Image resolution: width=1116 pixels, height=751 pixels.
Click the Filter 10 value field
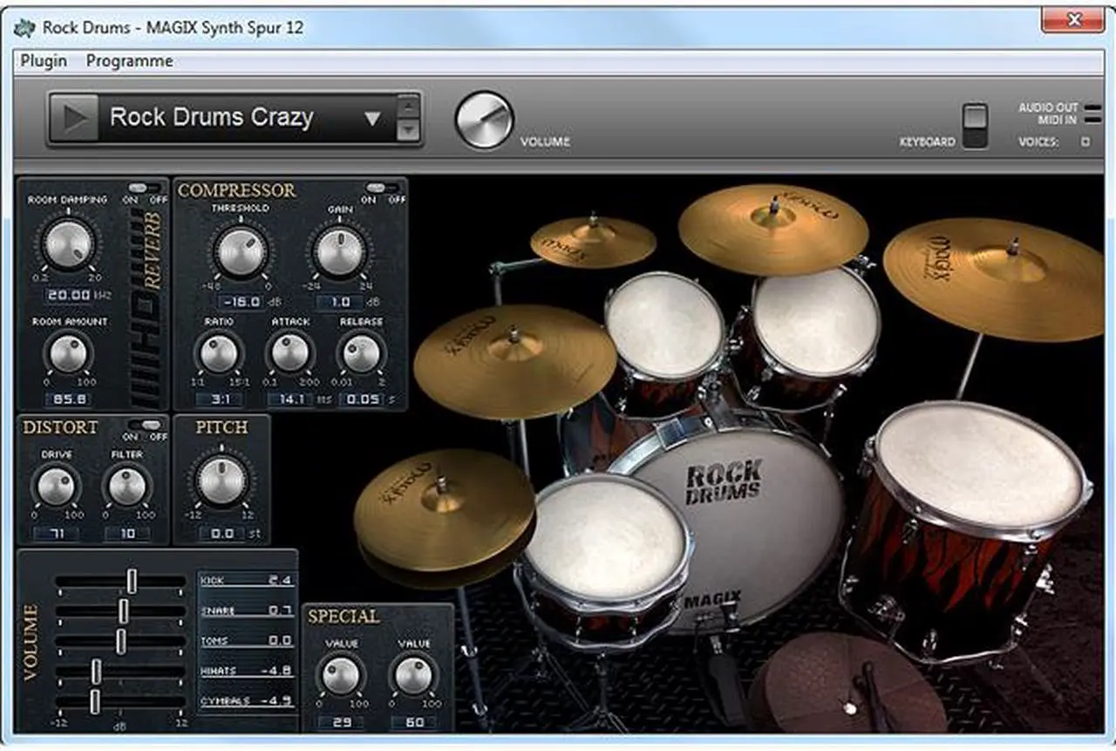(x=127, y=533)
